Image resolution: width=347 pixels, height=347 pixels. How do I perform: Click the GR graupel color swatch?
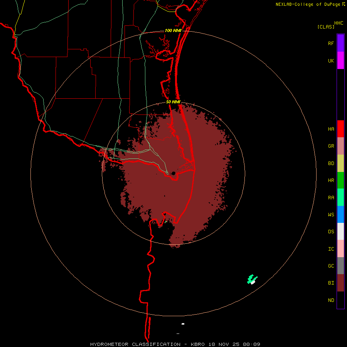click(x=340, y=146)
